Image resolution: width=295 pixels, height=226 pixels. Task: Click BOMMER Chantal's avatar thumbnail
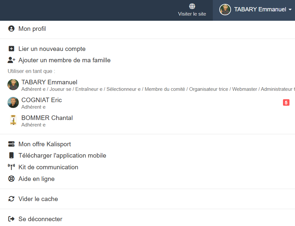(13, 120)
